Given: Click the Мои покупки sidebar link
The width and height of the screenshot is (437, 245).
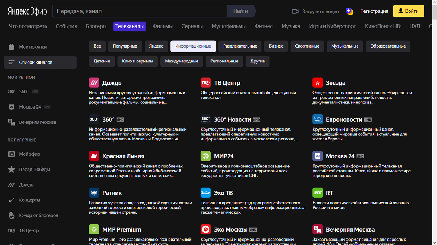Looking at the screenshot, I should click(33, 47).
